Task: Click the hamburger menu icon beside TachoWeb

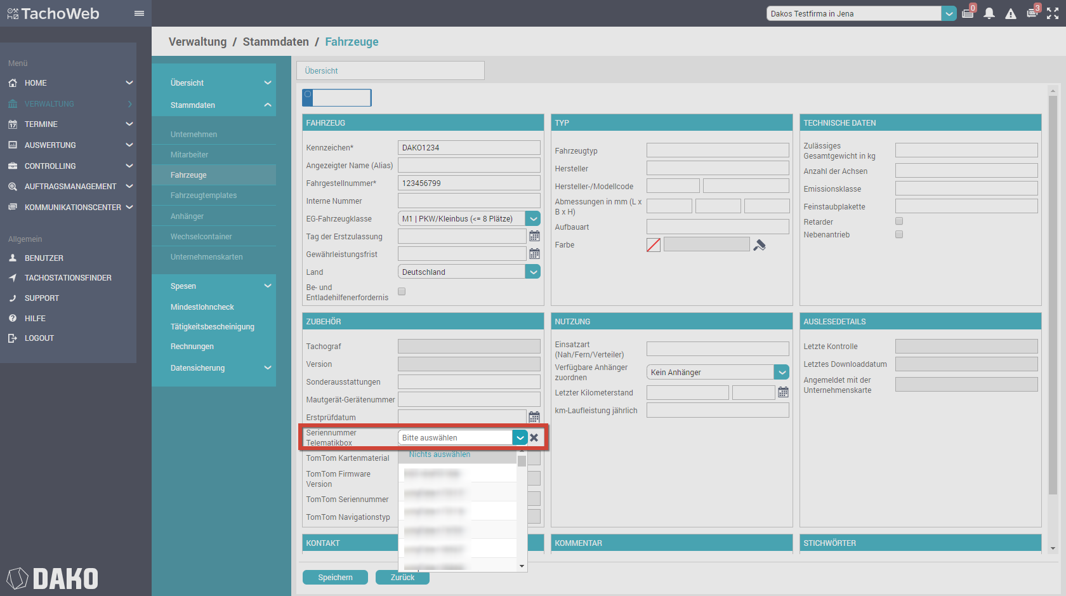Action: pyautogui.click(x=139, y=13)
